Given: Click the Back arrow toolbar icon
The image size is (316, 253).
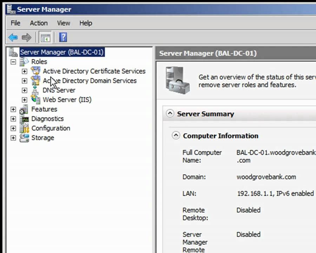Looking at the screenshot, I should point(13,38).
